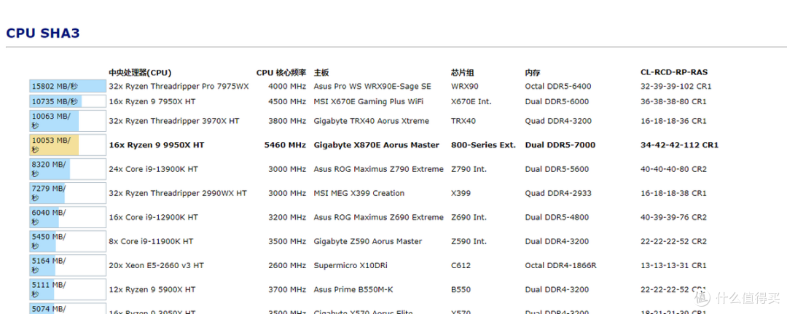The height and width of the screenshot is (314, 787).
Task: Select the 10735 MB/秒 result bar
Action: point(68,102)
